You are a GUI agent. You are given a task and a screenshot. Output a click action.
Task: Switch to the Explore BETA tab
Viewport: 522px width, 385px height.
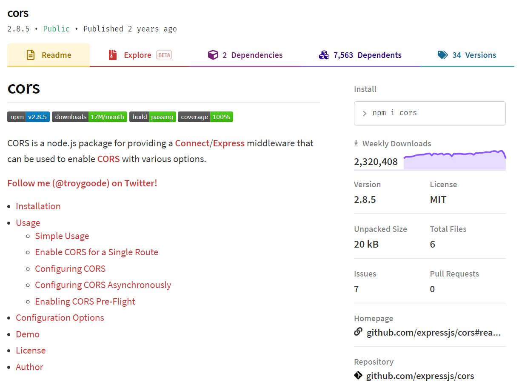[140, 55]
